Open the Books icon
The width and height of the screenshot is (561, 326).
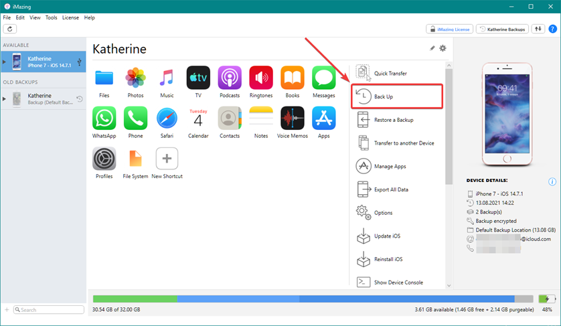293,77
